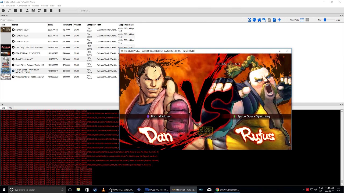Sort game list by Category column
Viewport: 344px width, 193px height.
pos(91,25)
